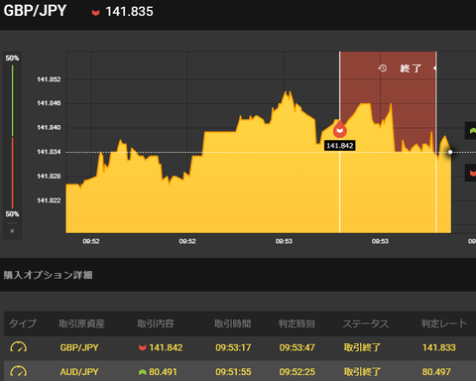Select AUD/JPY in the options table

(x=79, y=372)
